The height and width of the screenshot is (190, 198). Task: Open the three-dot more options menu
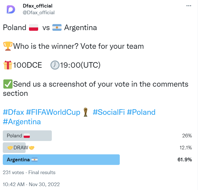click(189, 6)
